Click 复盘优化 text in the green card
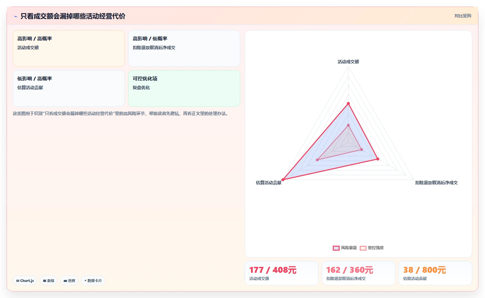This screenshot has height=298, width=485. point(141,88)
